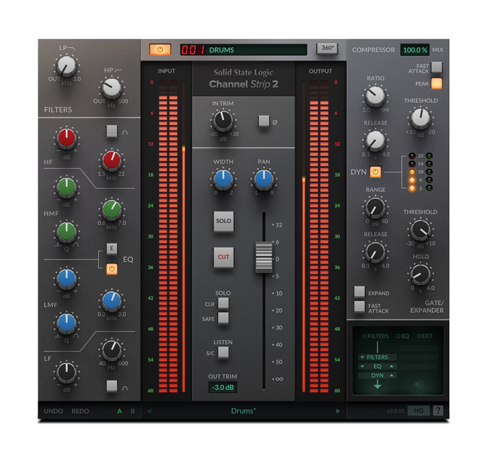The width and height of the screenshot is (487, 459).
Task: Toggle the plugin power button beside track number
Action: [160, 50]
